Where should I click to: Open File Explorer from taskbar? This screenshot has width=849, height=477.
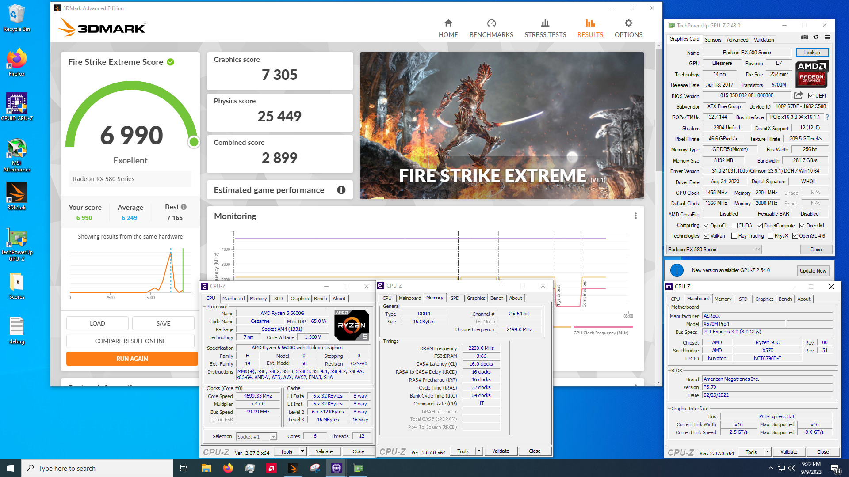(x=206, y=468)
